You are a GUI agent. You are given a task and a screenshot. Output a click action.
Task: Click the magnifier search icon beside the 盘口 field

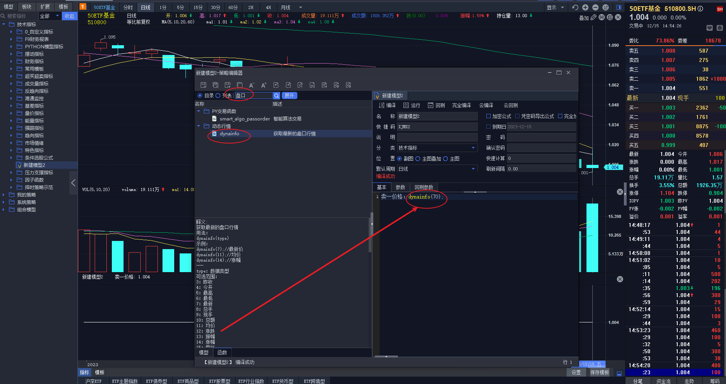[x=276, y=96]
